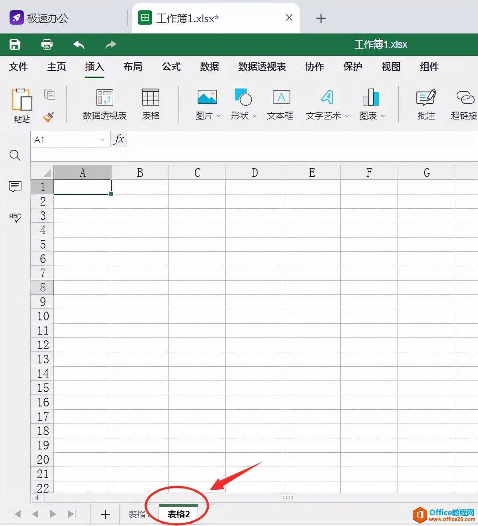Click the Save icon in the title bar

(x=15, y=45)
